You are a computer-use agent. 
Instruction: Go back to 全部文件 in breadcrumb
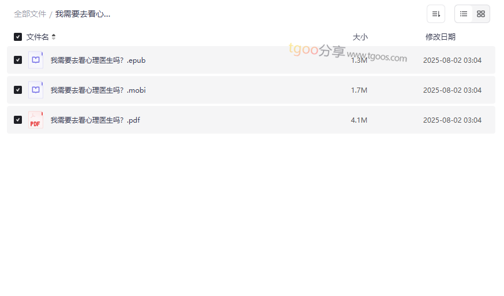[x=30, y=14]
